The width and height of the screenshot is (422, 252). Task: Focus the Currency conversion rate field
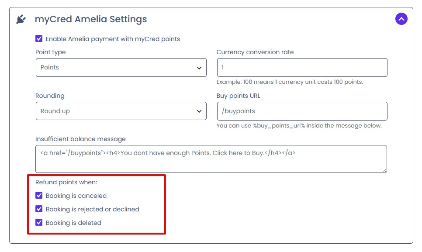(302, 68)
